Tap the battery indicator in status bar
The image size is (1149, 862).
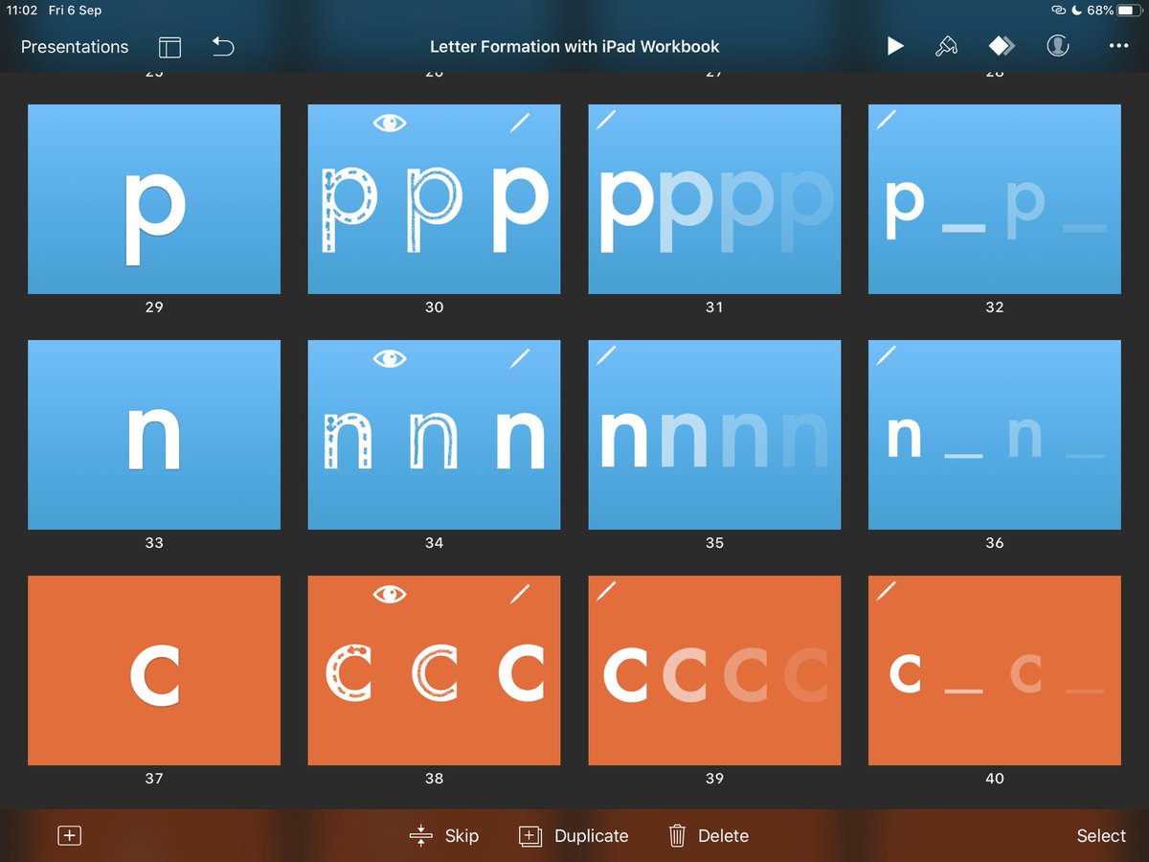click(x=1130, y=11)
